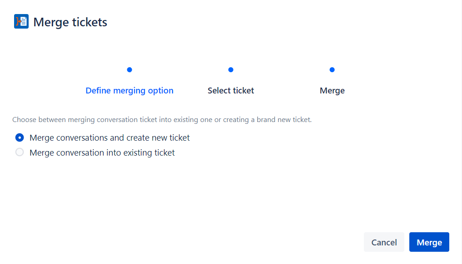The image size is (462, 264).
Task: Click the dot above Define merging option
Action: 129,70
